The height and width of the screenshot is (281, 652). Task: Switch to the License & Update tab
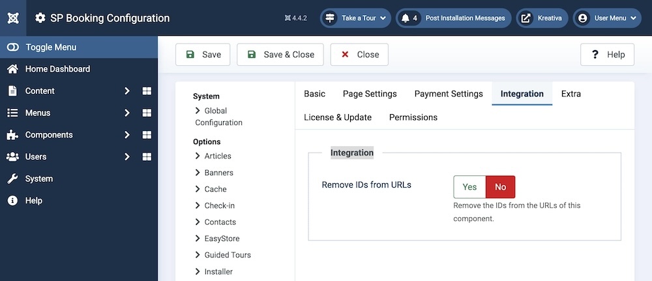(338, 117)
